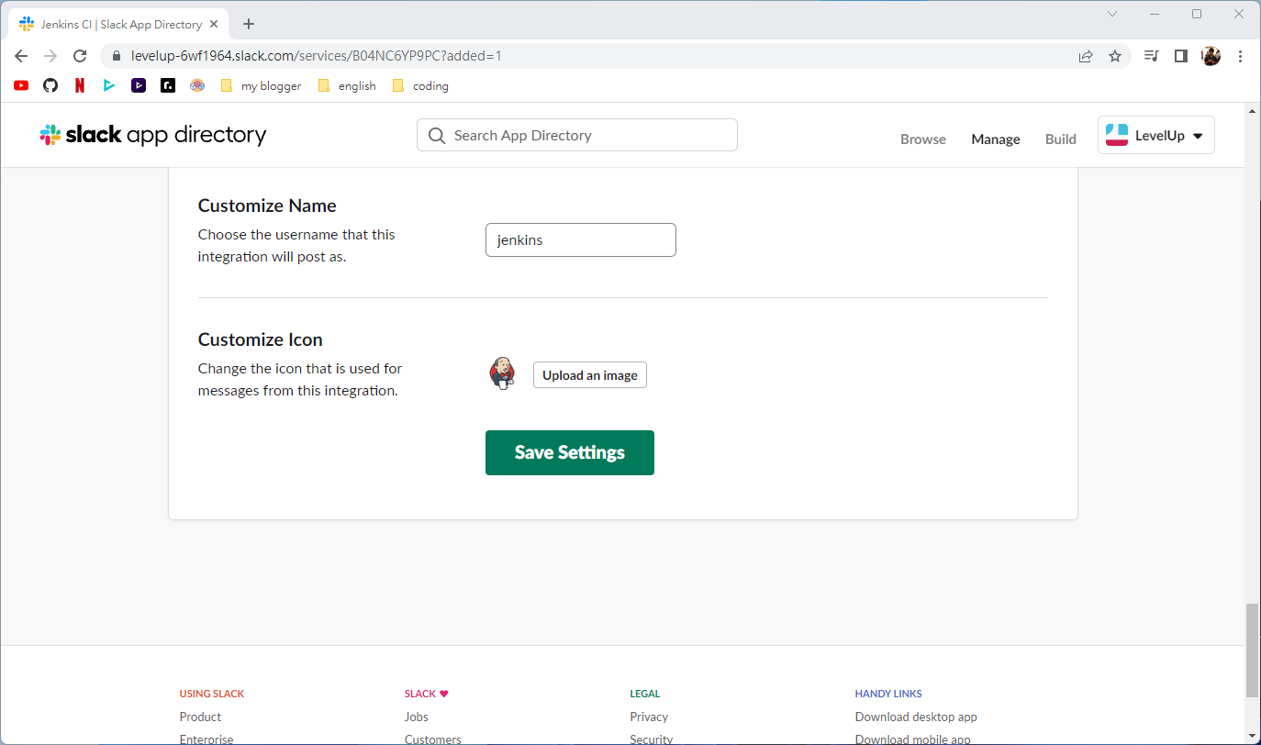Open the Product footer link
This screenshot has width=1261, height=745.
point(201,717)
